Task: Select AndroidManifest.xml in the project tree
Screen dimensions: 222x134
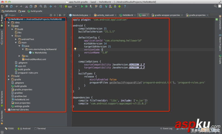Action: point(34,59)
